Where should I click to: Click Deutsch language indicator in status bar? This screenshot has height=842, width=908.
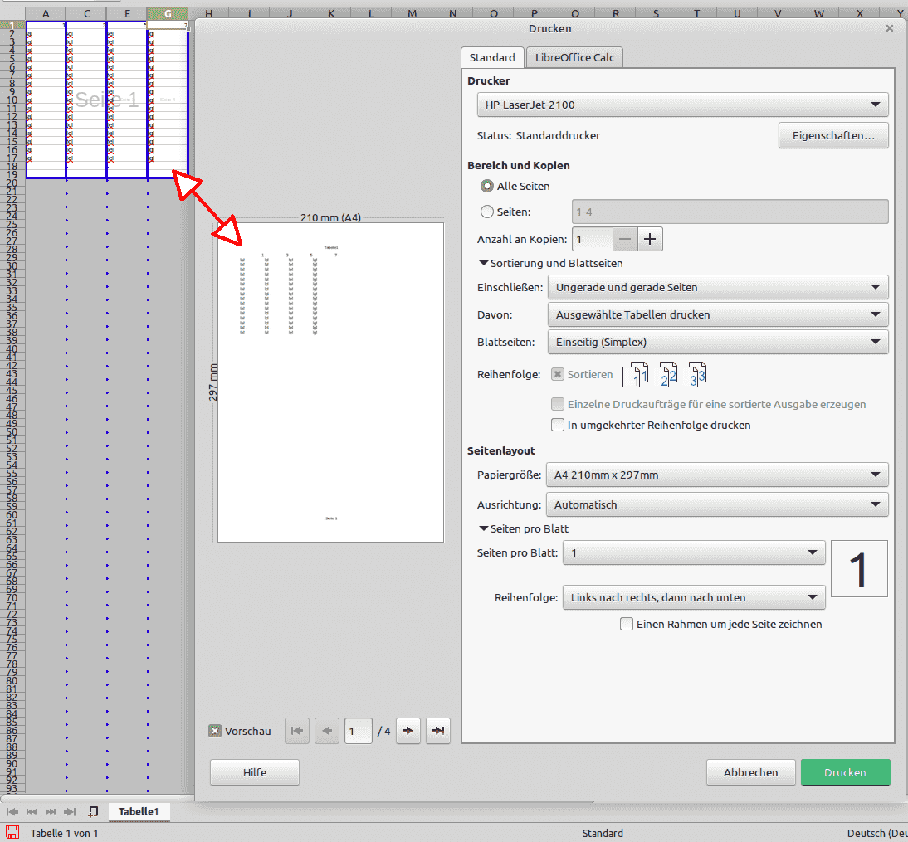pos(876,833)
